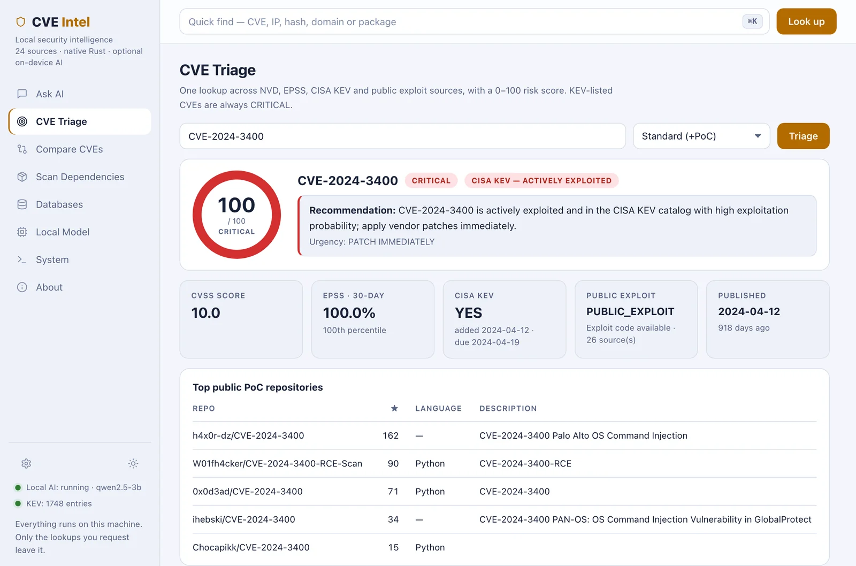The height and width of the screenshot is (566, 856).
Task: Click the Local AI running status dot
Action: click(x=18, y=487)
